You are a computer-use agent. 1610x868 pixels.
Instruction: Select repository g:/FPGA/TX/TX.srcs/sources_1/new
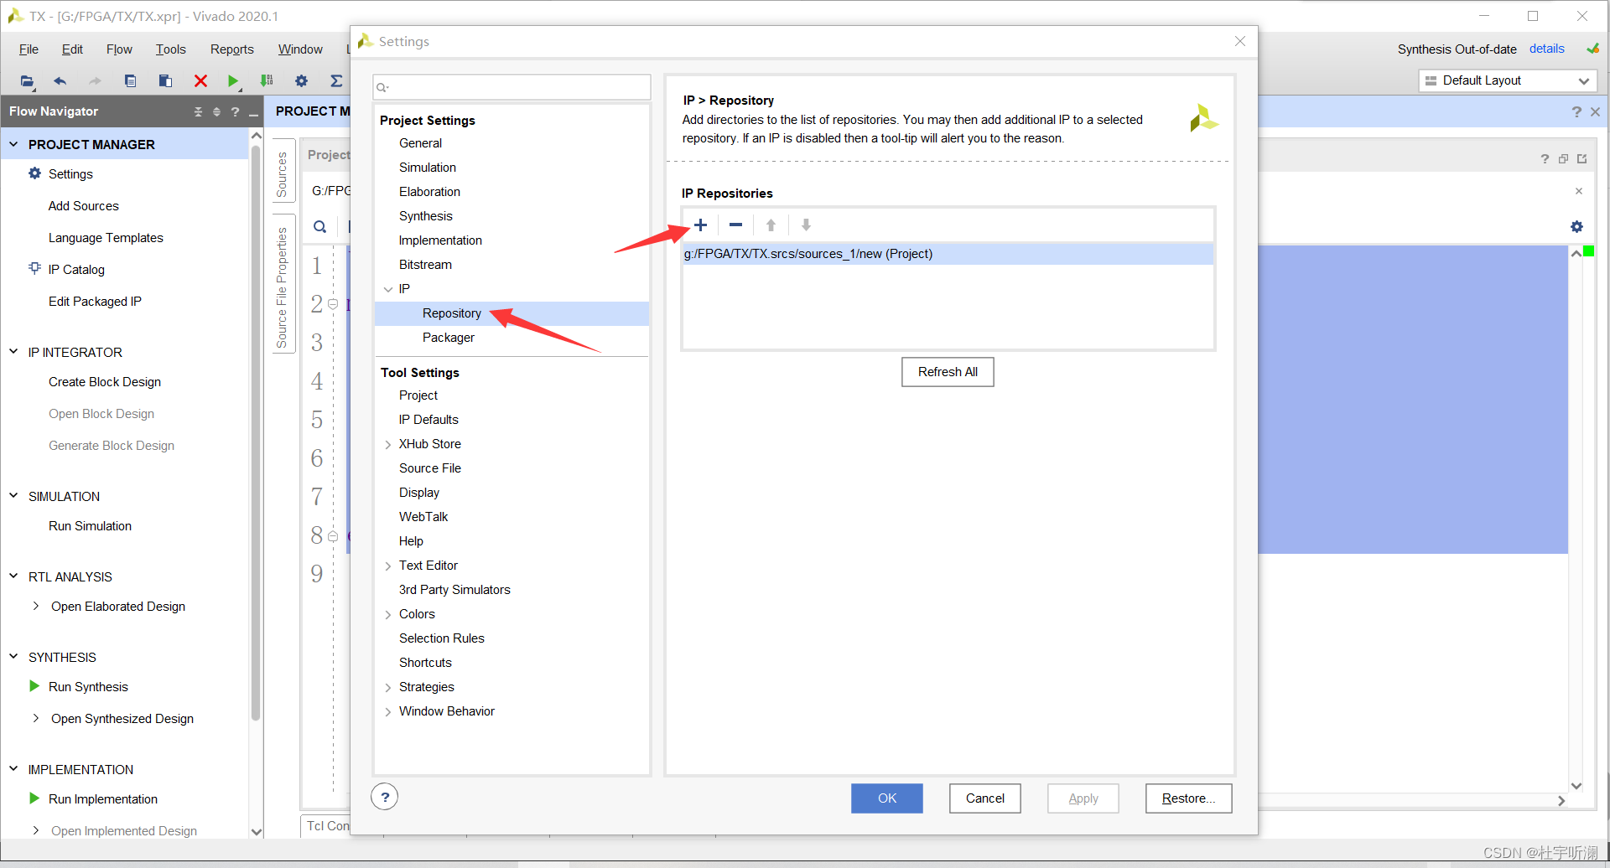coord(948,254)
